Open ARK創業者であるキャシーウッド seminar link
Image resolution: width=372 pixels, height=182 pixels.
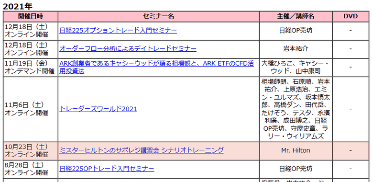pos(156,67)
